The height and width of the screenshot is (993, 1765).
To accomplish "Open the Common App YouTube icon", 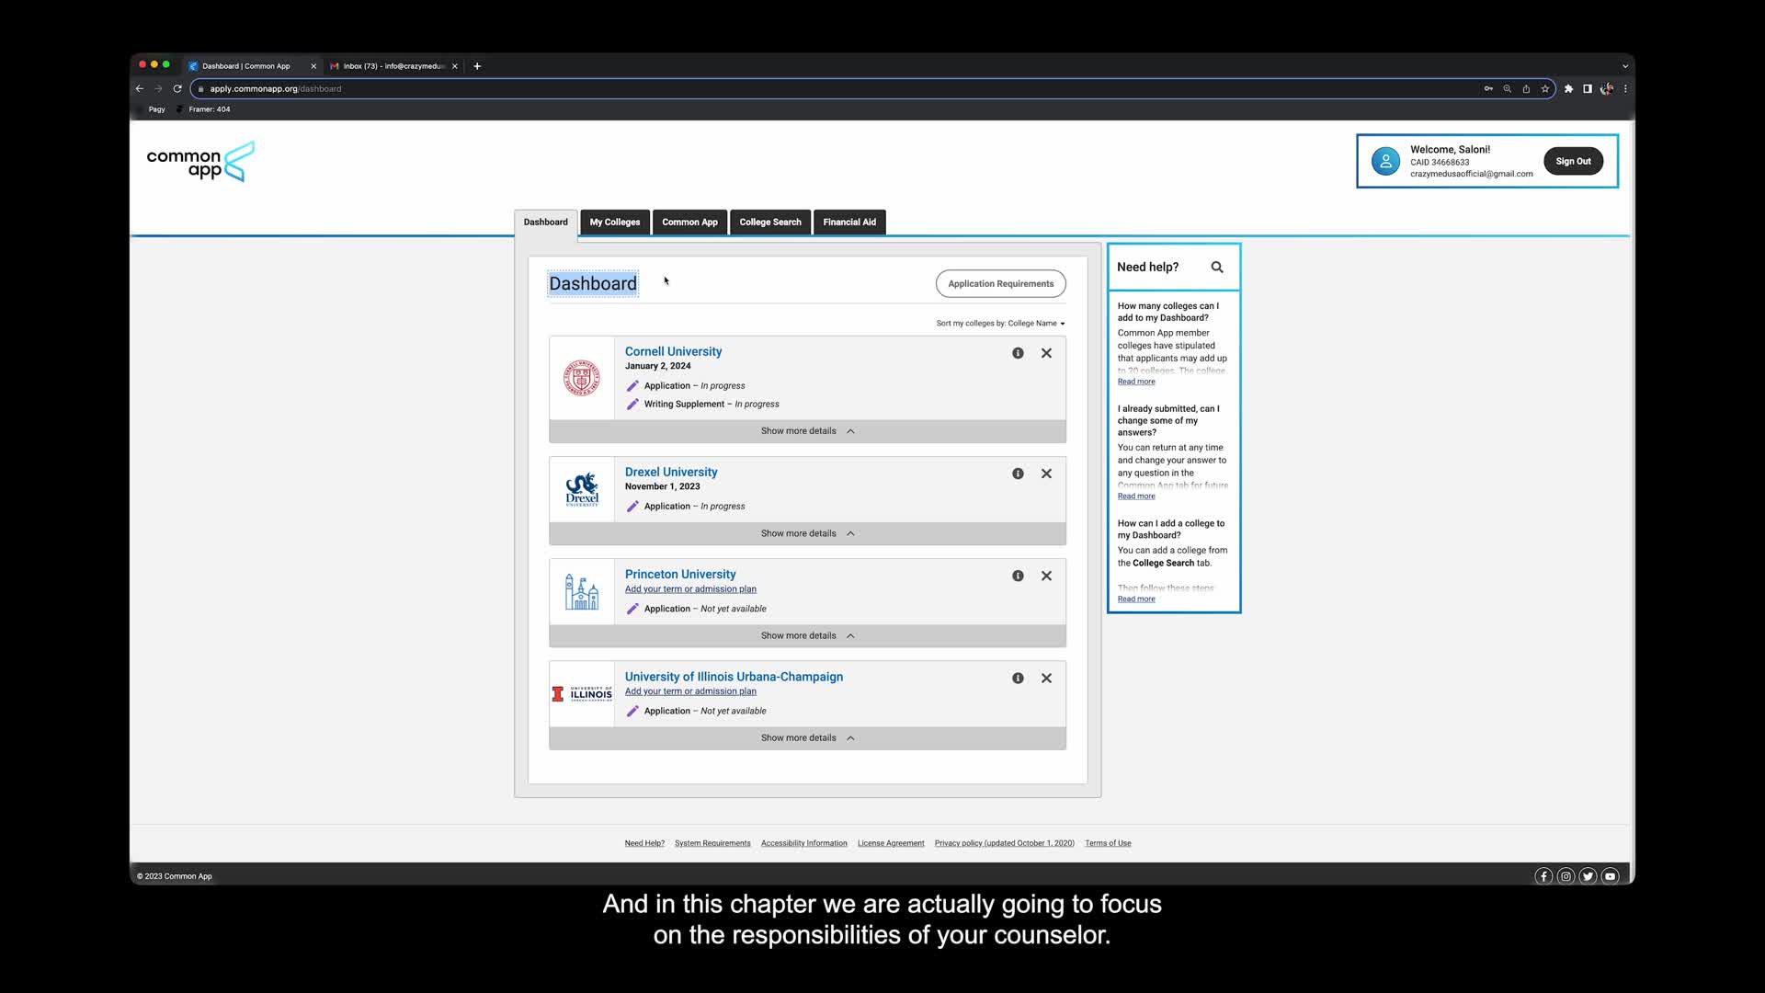I will pos(1610,876).
